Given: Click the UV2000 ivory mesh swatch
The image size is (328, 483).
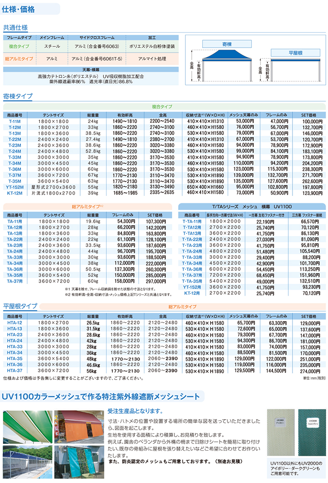Looking at the screenshot, I should 281,432.
